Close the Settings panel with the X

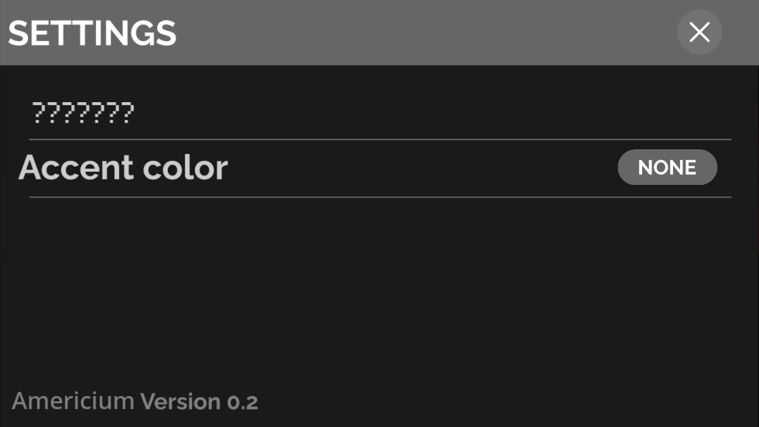tap(699, 32)
